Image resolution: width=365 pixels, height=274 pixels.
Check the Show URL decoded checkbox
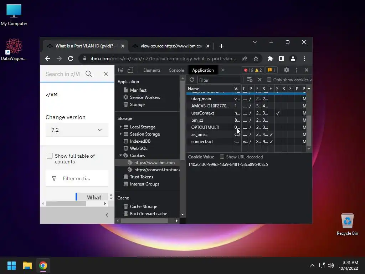coord(222,157)
